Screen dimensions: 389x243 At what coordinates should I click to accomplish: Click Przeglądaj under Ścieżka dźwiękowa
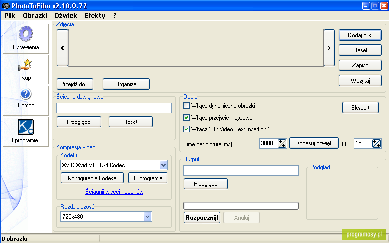(x=79, y=122)
